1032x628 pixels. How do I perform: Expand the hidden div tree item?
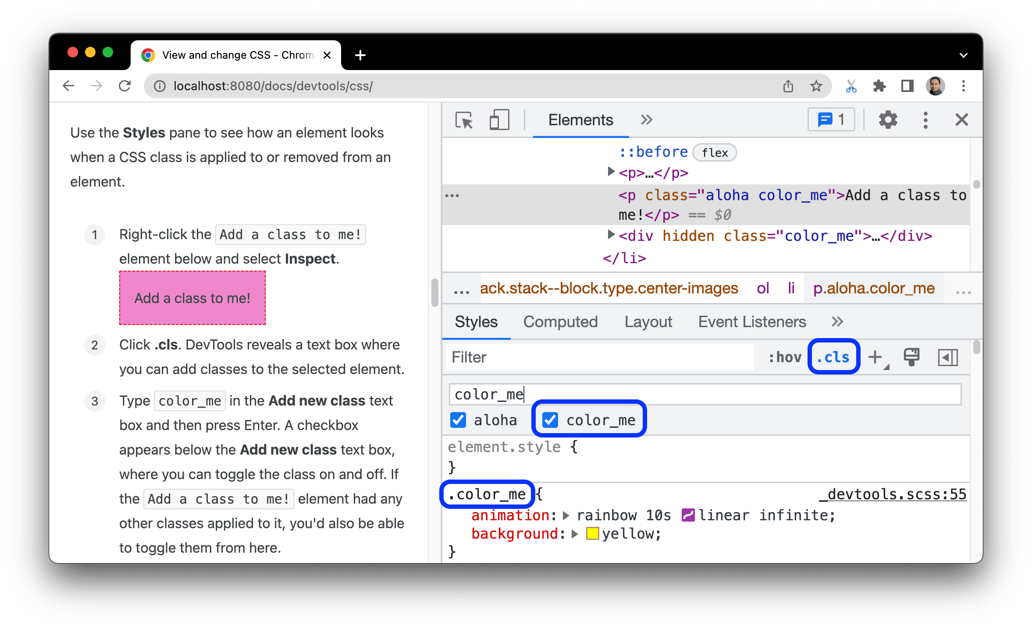[x=612, y=236]
